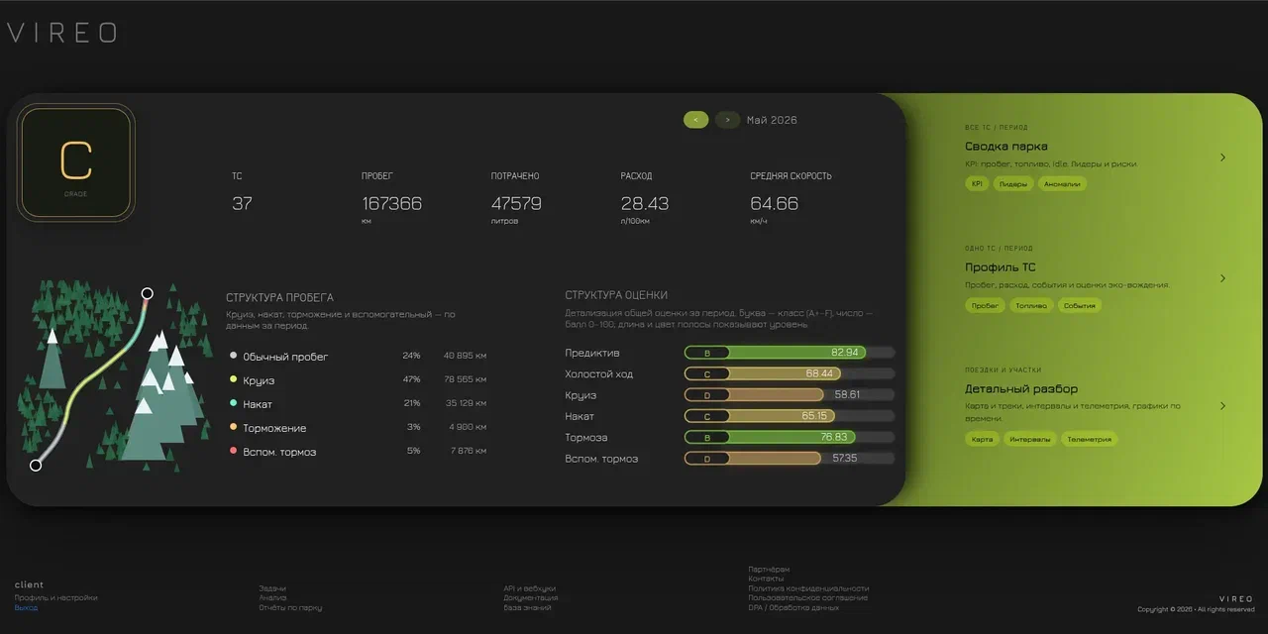Select the Аномалии tag

pyautogui.click(x=1062, y=183)
